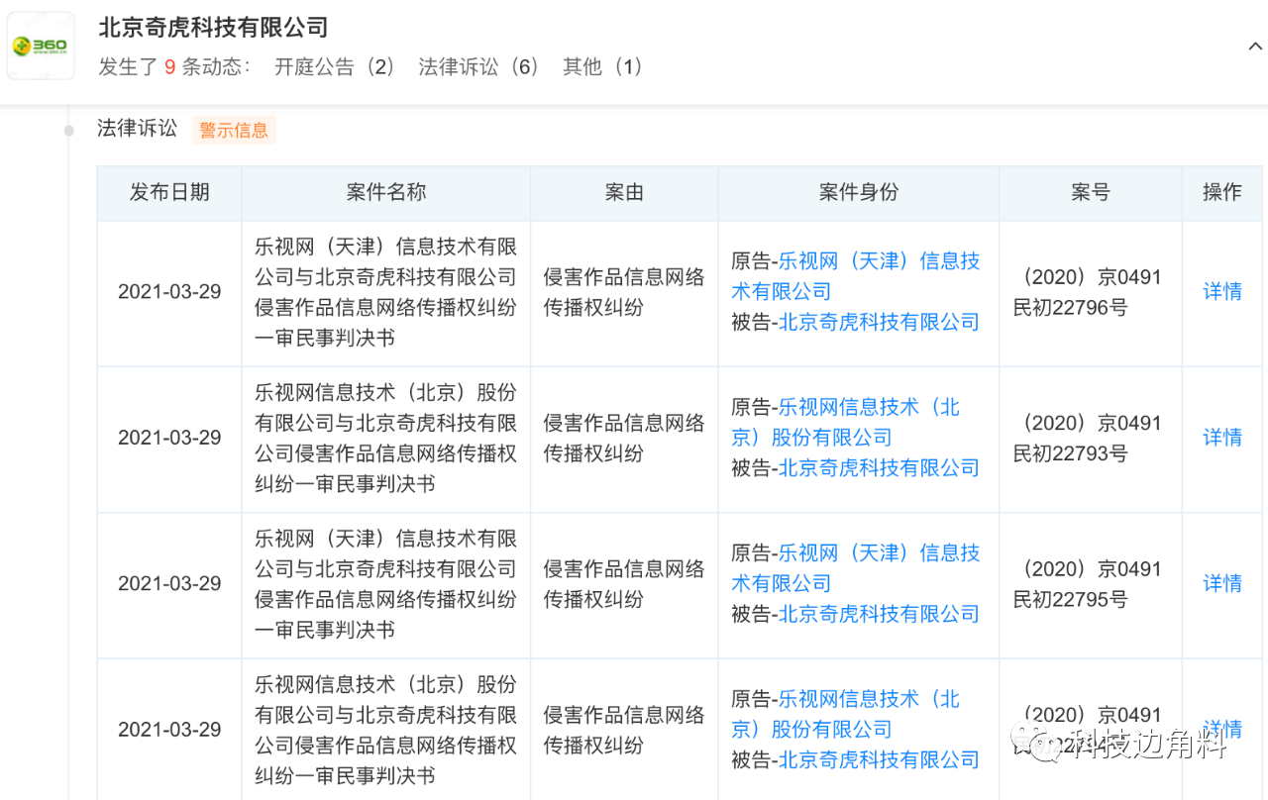Select case number (2020)京0491民初22796号

1090,292
